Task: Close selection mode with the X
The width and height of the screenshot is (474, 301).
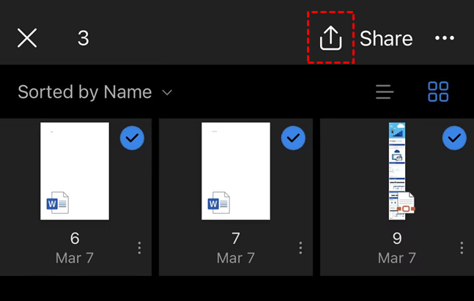Action: (x=27, y=38)
